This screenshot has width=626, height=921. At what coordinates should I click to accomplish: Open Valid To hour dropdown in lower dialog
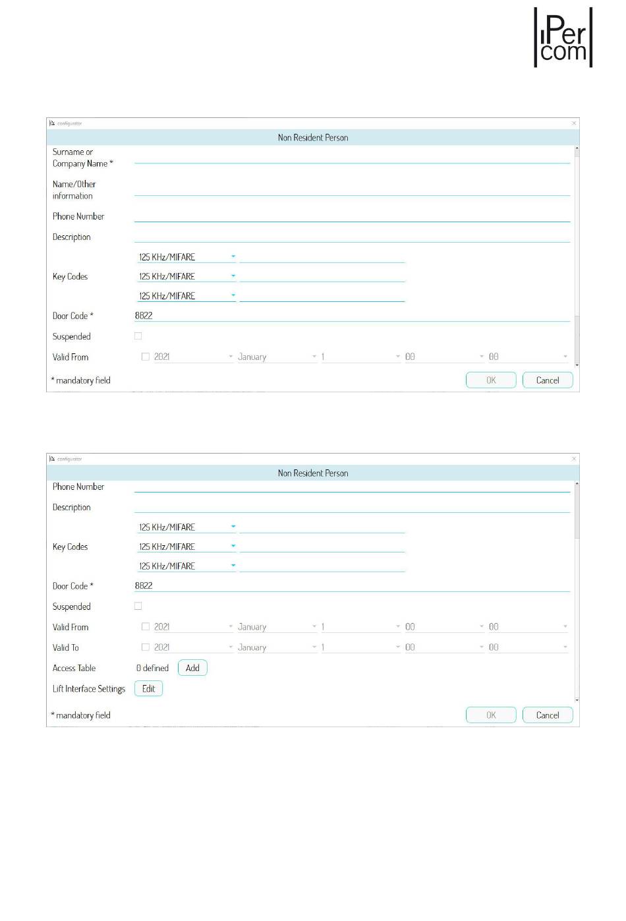pos(444,647)
